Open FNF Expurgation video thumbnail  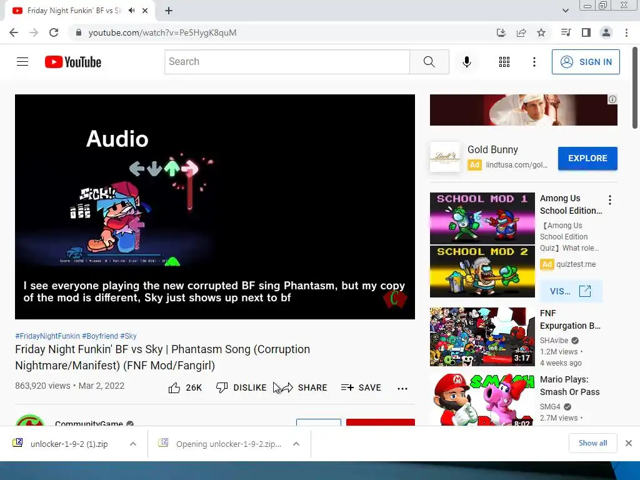pos(482,337)
